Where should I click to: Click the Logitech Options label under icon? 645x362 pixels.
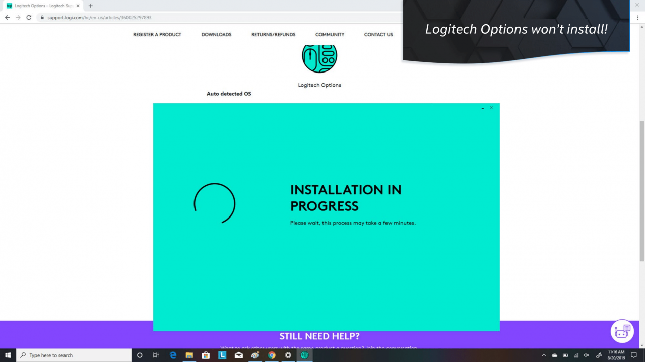pyautogui.click(x=319, y=85)
